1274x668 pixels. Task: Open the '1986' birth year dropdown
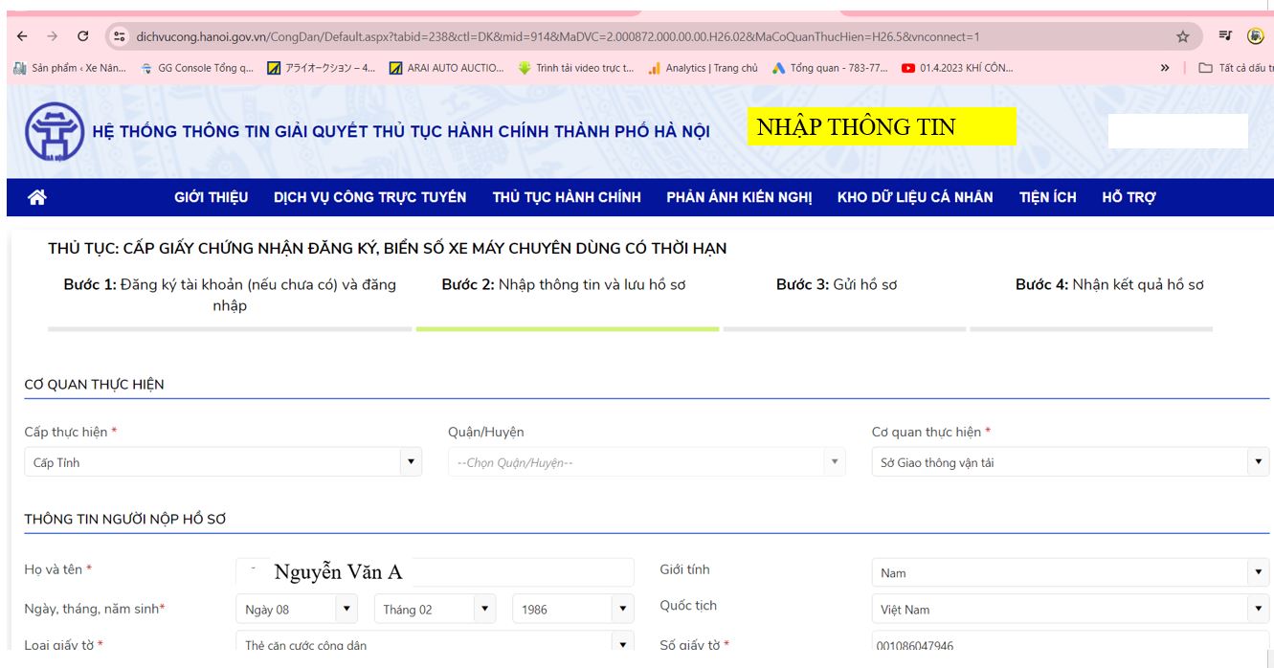pos(573,609)
